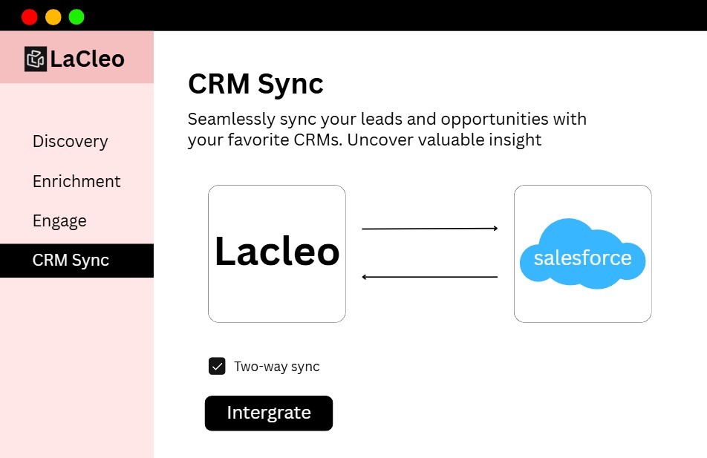Click the Two-way sync label text

coord(276,366)
